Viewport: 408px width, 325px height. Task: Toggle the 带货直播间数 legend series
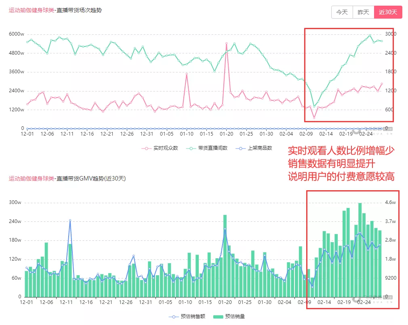click(207, 148)
